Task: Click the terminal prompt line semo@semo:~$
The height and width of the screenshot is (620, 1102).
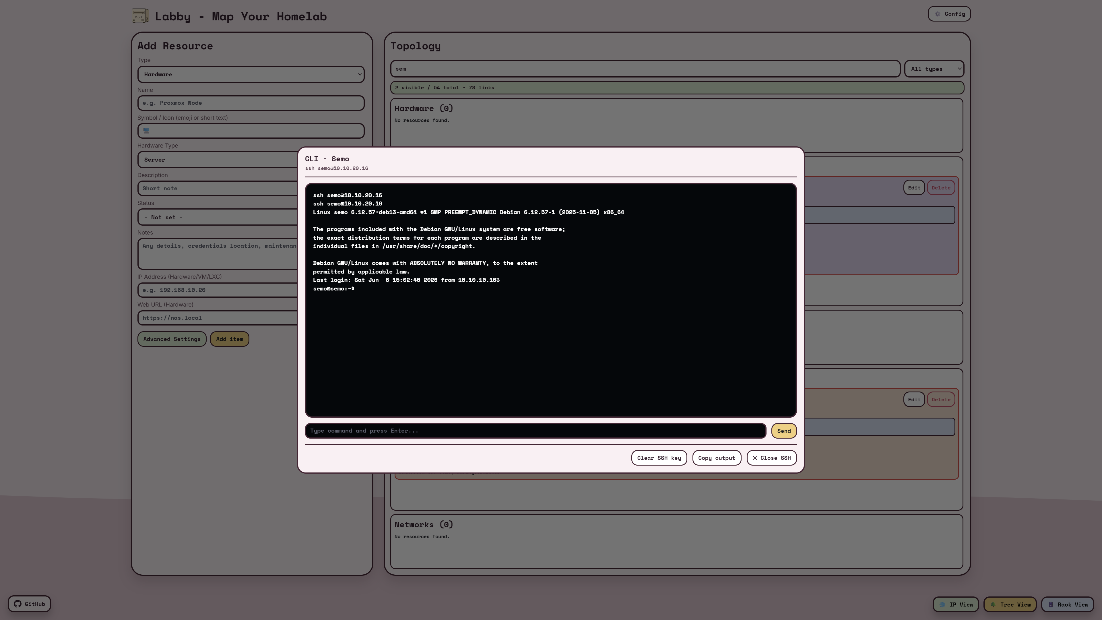Action: [x=333, y=288]
